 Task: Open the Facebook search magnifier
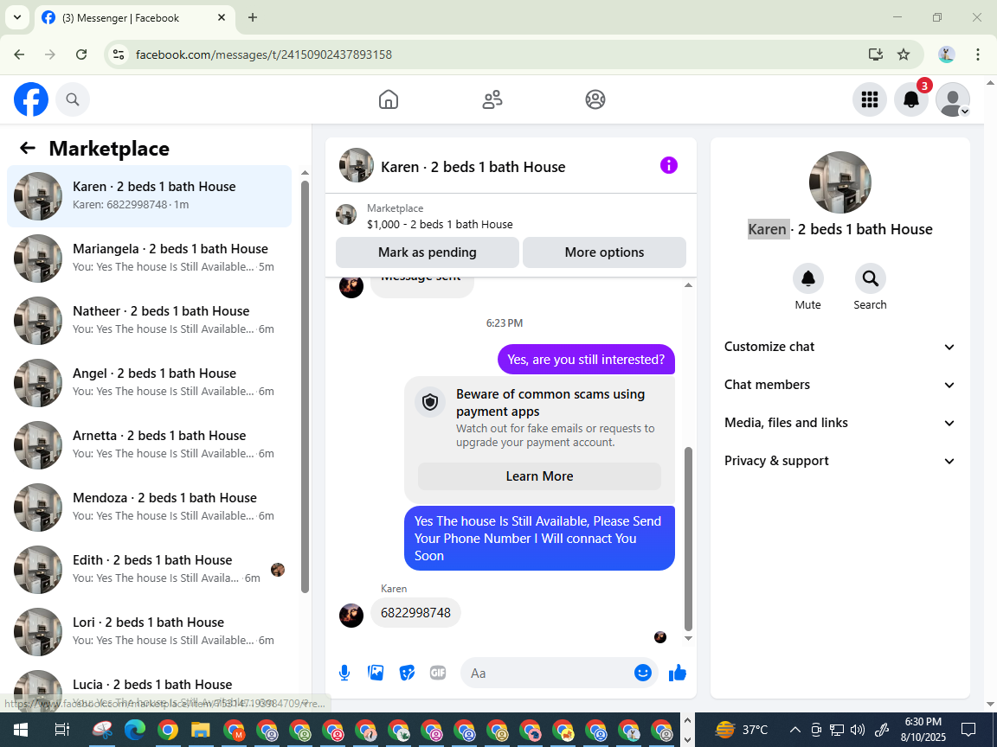pyautogui.click(x=73, y=99)
